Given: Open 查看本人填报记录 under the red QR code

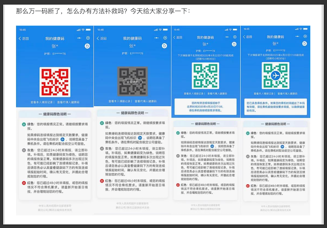Looking at the screenshot, I should [x=42, y=102].
